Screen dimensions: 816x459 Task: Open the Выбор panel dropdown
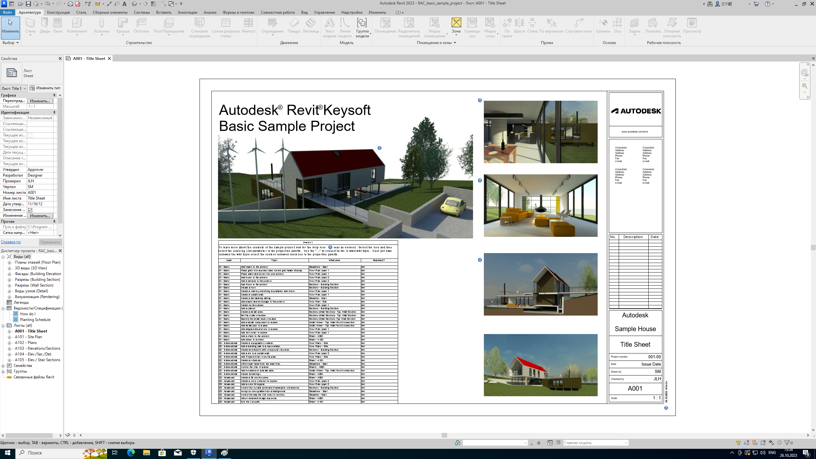tap(11, 43)
